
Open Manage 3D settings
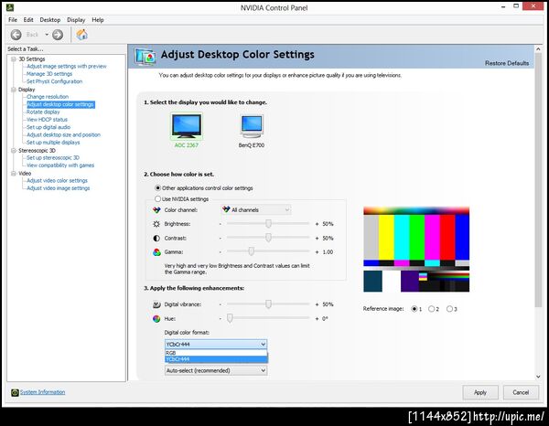[49, 74]
